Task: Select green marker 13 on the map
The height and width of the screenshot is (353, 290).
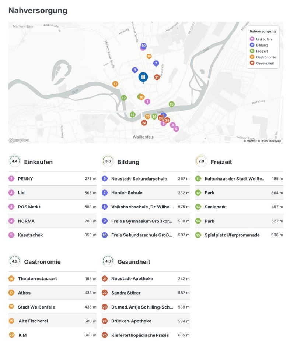Action: tap(133, 115)
